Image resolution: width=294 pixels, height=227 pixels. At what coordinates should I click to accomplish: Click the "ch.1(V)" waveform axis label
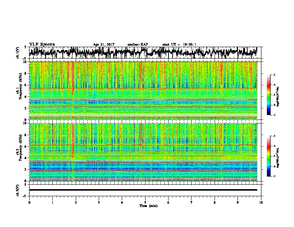17,53
